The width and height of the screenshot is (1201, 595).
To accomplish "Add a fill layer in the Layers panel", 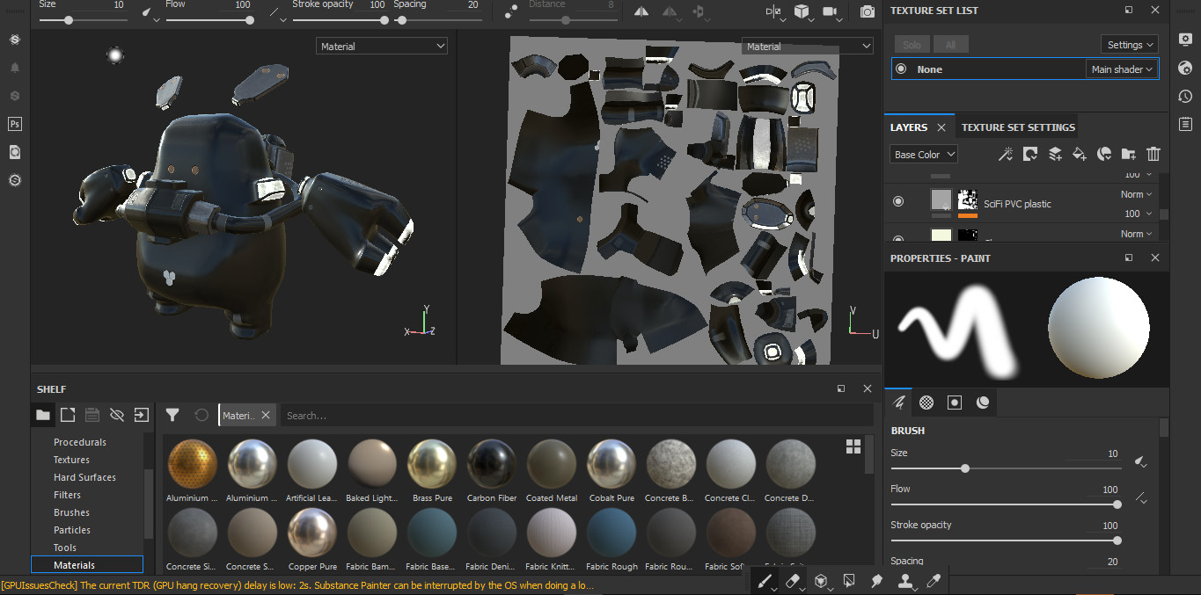I will 1080,154.
